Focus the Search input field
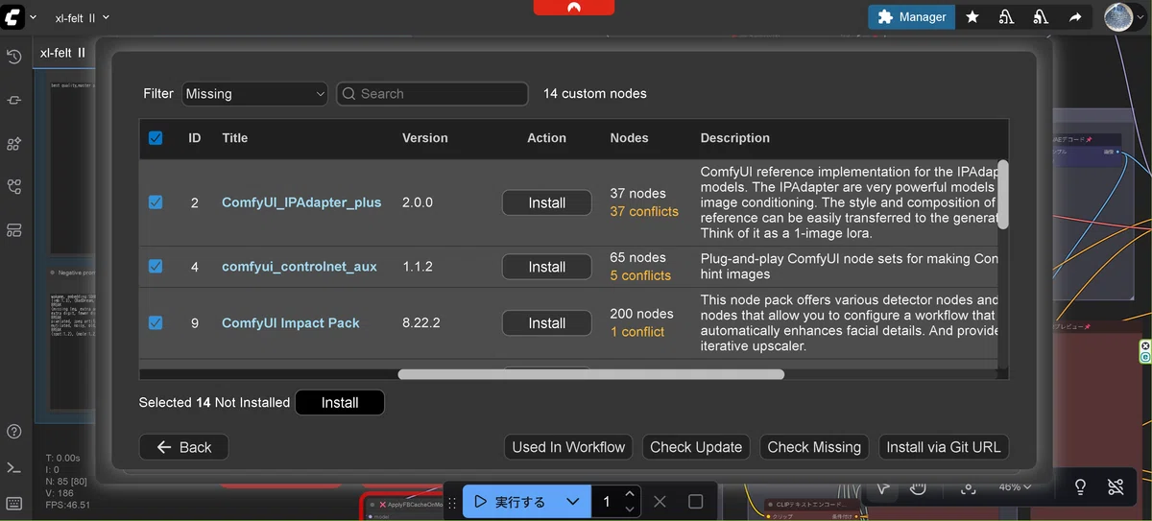The image size is (1152, 521). click(x=432, y=94)
